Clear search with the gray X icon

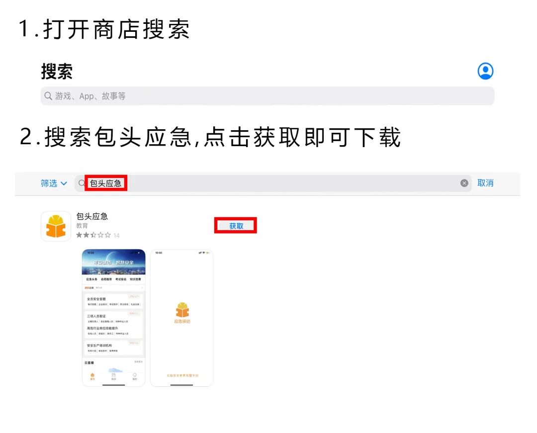pyautogui.click(x=464, y=183)
